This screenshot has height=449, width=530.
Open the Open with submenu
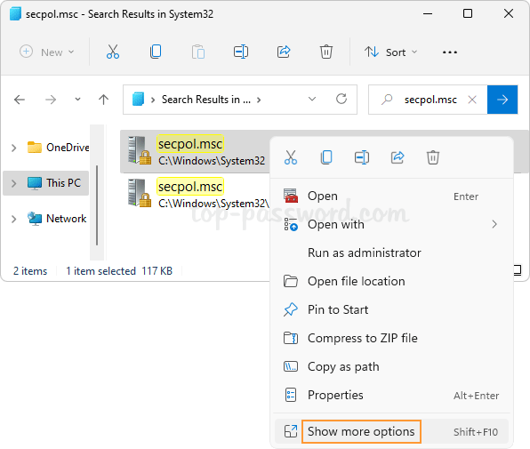point(391,224)
